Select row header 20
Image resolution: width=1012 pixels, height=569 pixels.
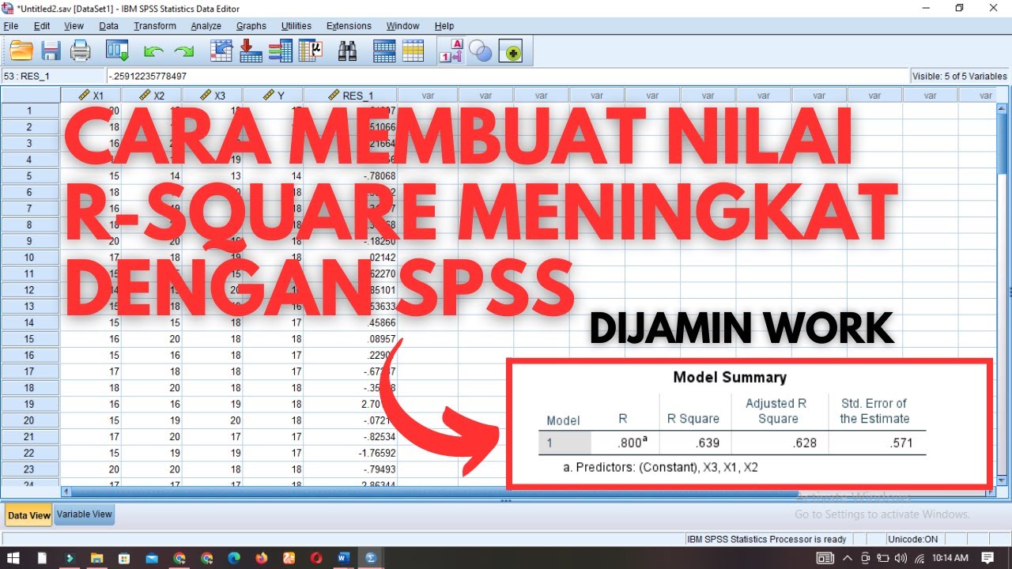(30, 420)
